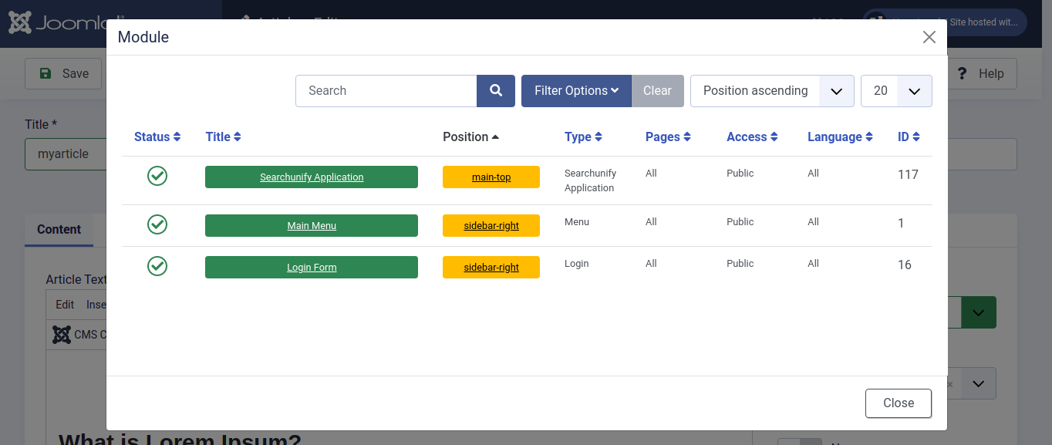
Task: Select the Searchunify Application module link
Action: [312, 177]
